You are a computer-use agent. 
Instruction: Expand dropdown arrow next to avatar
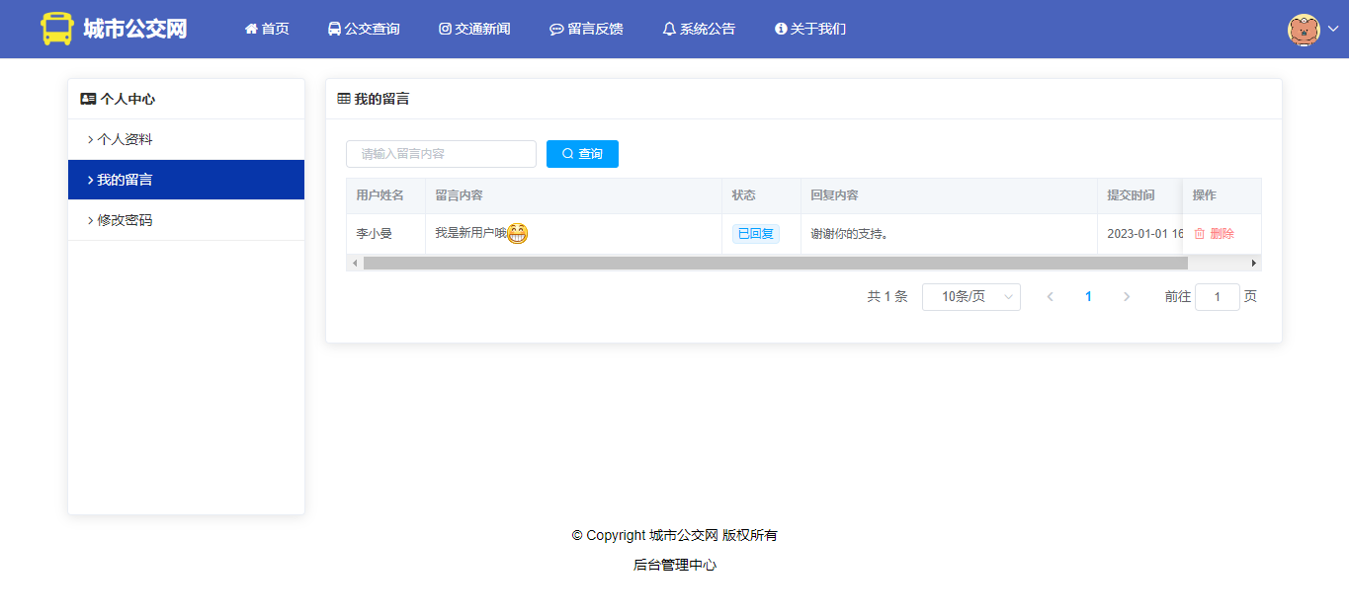(1332, 30)
